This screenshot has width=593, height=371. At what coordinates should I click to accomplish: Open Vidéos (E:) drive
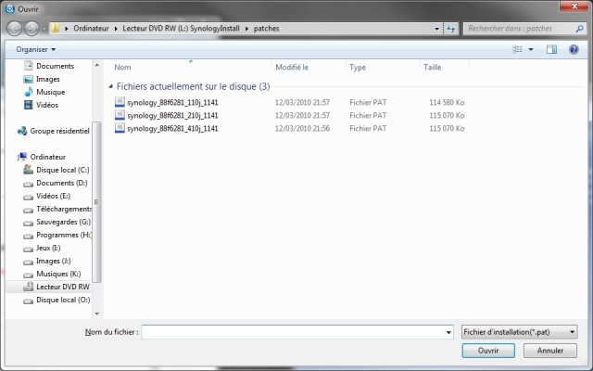pos(54,196)
